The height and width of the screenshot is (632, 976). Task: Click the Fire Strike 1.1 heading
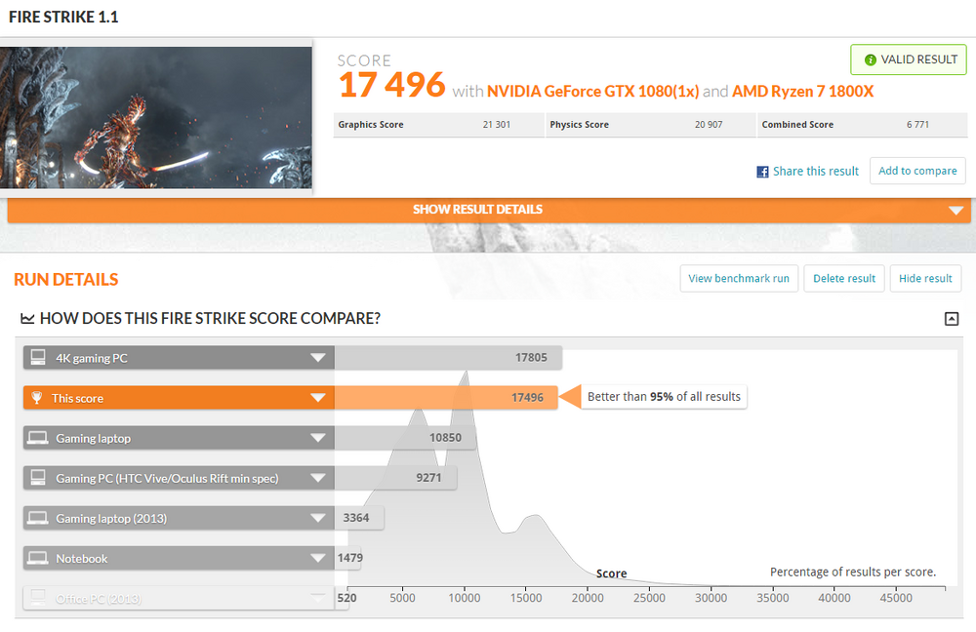point(63,17)
